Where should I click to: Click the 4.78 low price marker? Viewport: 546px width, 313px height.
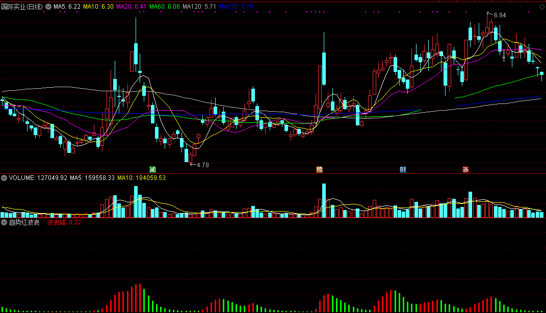pos(203,165)
